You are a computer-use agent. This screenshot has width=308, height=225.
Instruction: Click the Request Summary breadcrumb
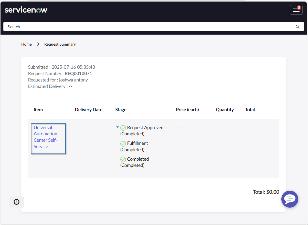click(60, 44)
